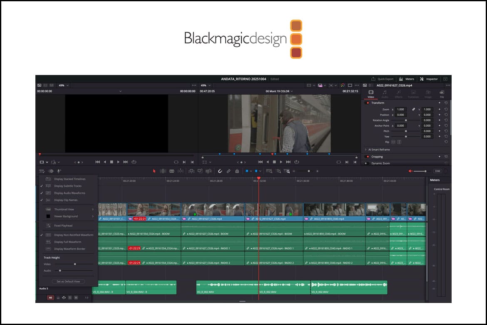487x325 pixels.
Task: Toggle the Meters panel button
Action: pos(407,79)
